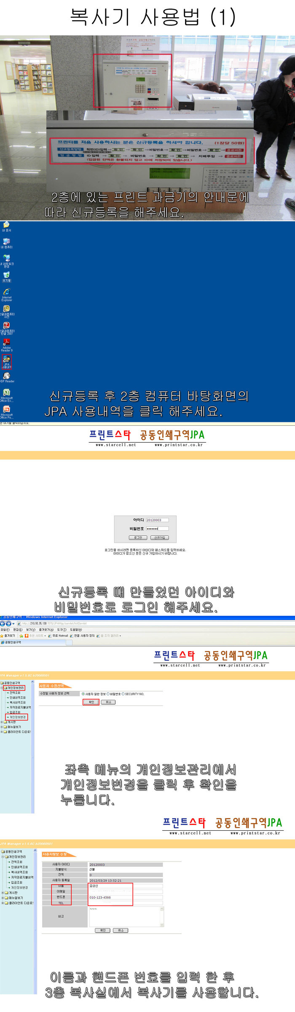This screenshot has width=295, height=1012.
Task: Open the 즐겨찾기(A) menu in IE
Action: [46, 630]
